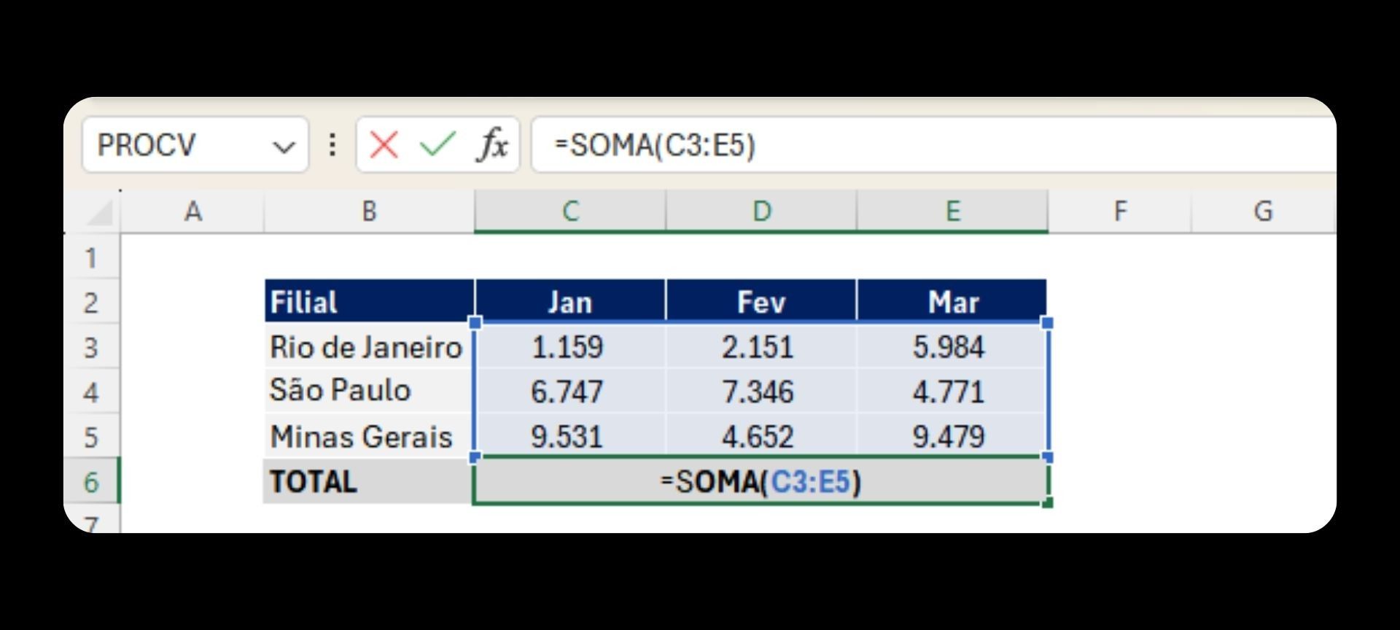This screenshot has height=630, width=1400.
Task: Click the three-dot formula bar handle
Action: tap(332, 144)
